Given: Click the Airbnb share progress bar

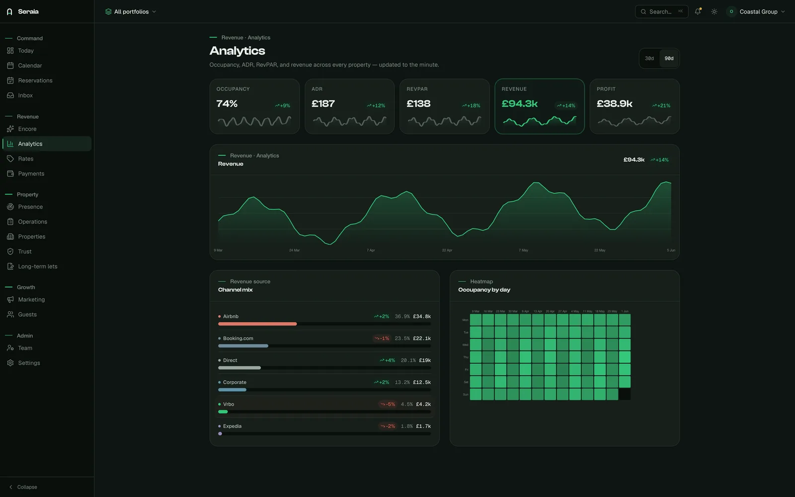Looking at the screenshot, I should tap(324, 324).
